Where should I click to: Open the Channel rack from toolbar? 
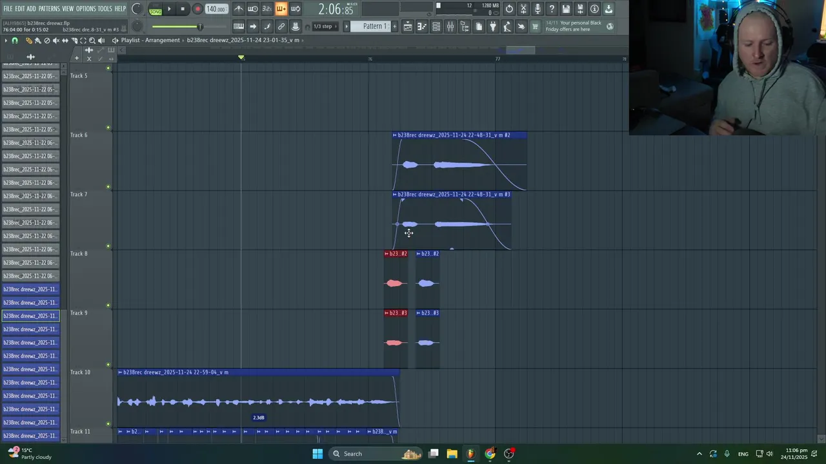(x=436, y=26)
